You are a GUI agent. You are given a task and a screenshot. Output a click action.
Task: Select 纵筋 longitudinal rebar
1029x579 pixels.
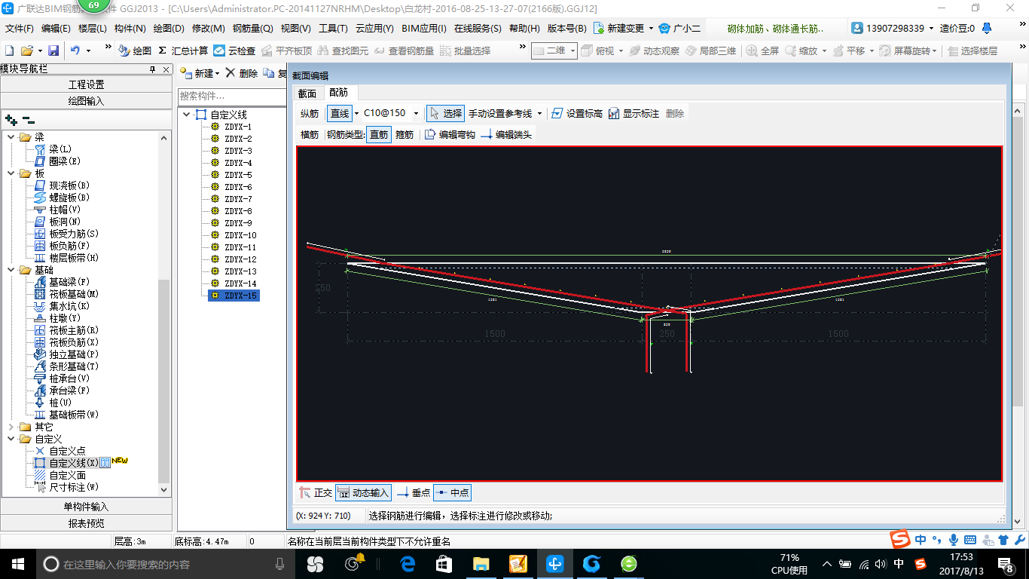[310, 113]
